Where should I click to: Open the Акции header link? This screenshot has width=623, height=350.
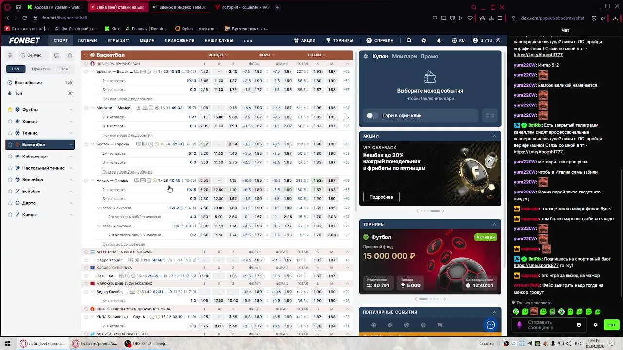pyautogui.click(x=305, y=41)
